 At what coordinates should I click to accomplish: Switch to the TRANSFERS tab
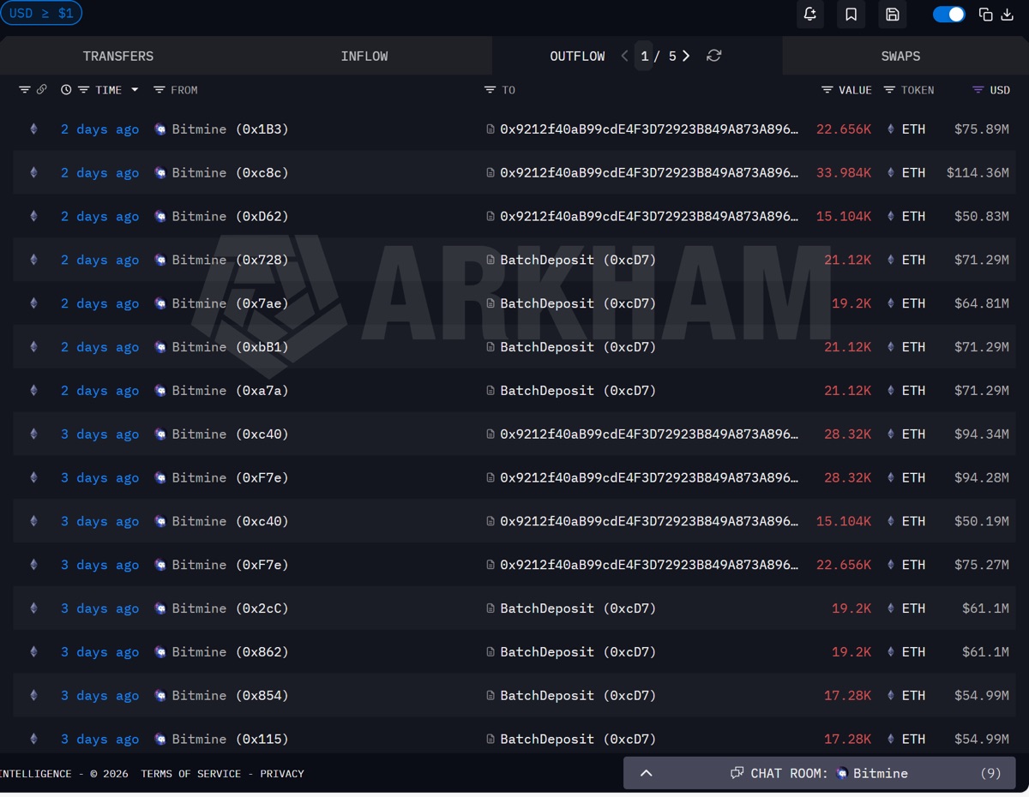(118, 56)
